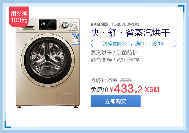Image resolution: width=189 pixels, height=133 pixels.
Task: Click the blue energy label sticker
Action: (75, 39)
